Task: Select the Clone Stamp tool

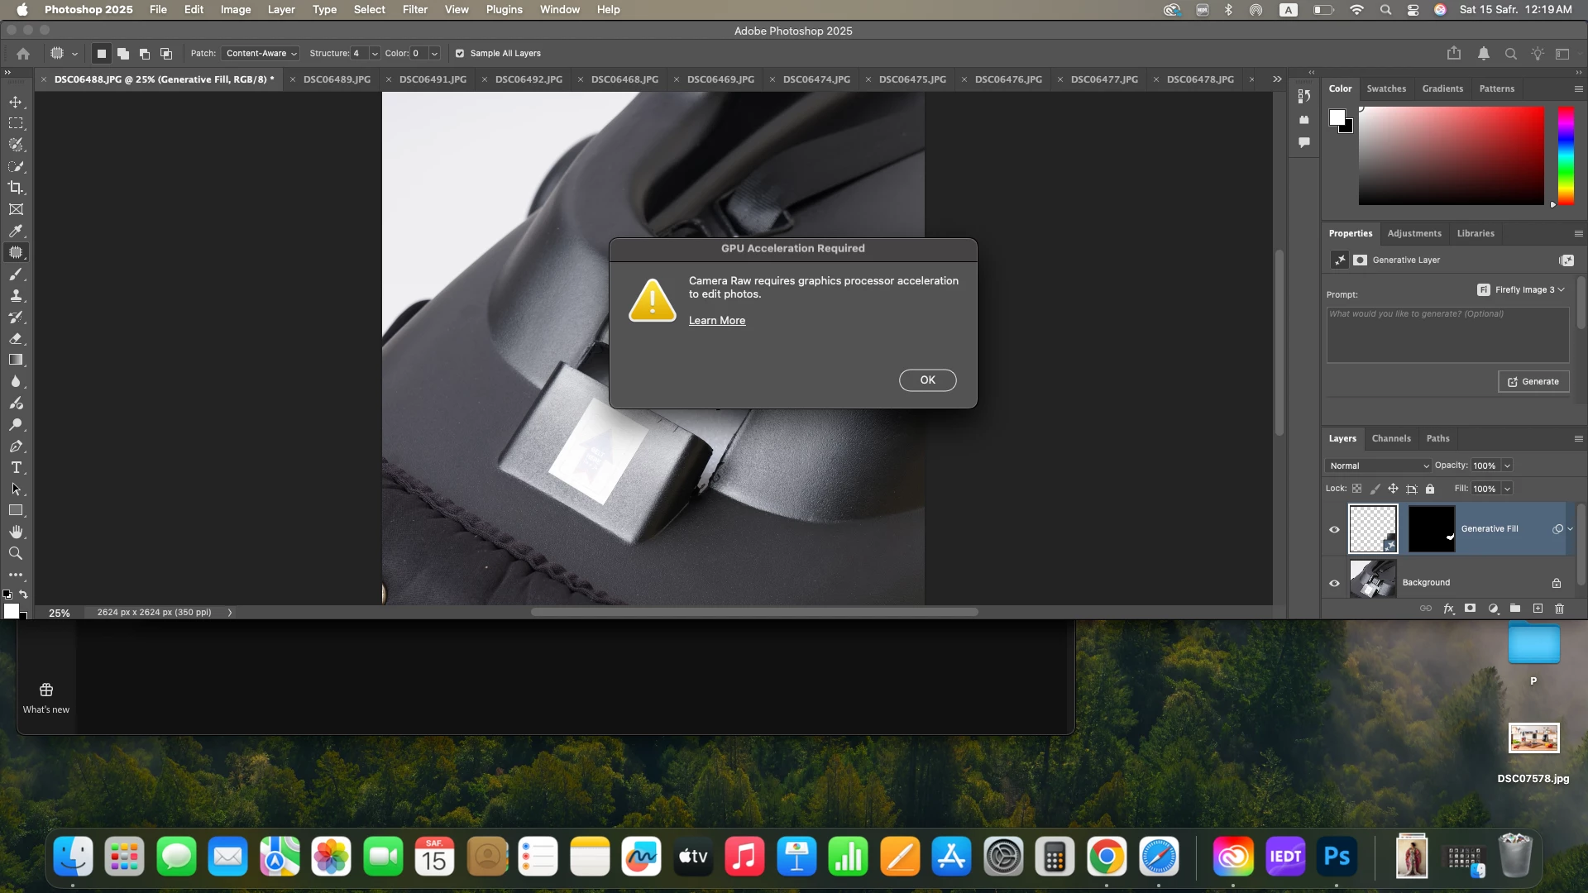Action: pos(16,295)
